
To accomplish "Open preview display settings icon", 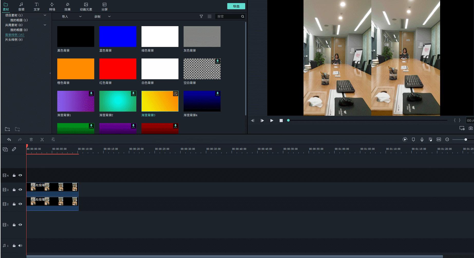I will pos(462,128).
